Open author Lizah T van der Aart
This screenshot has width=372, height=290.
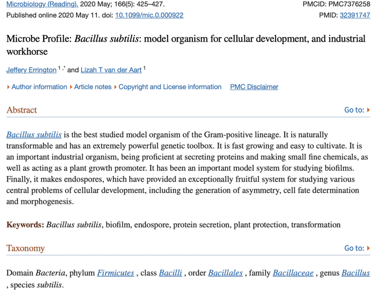click(x=111, y=70)
